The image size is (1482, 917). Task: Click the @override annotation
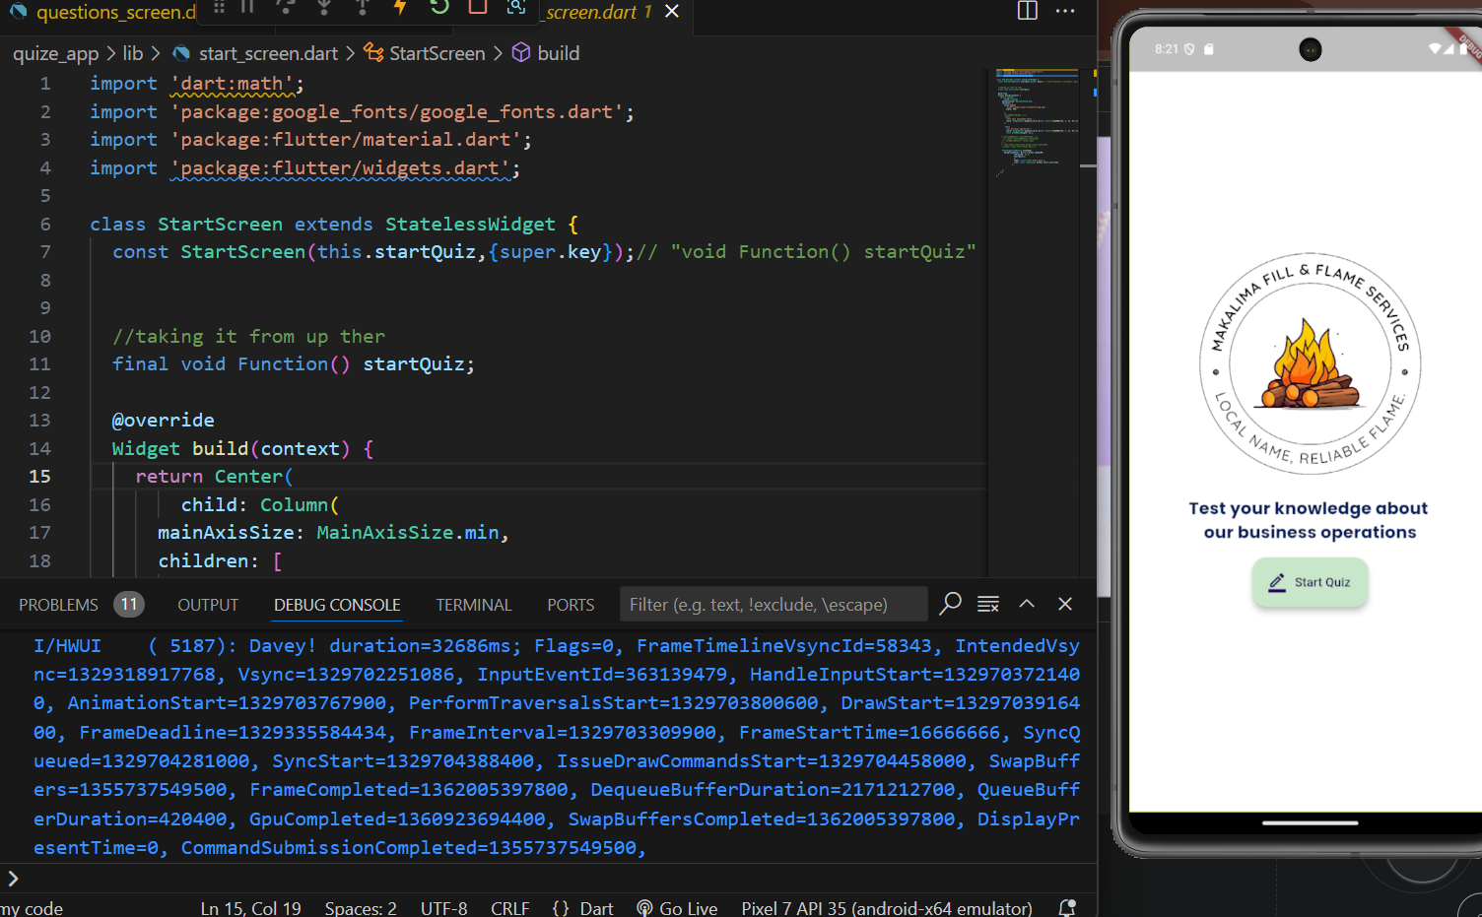[163, 420]
